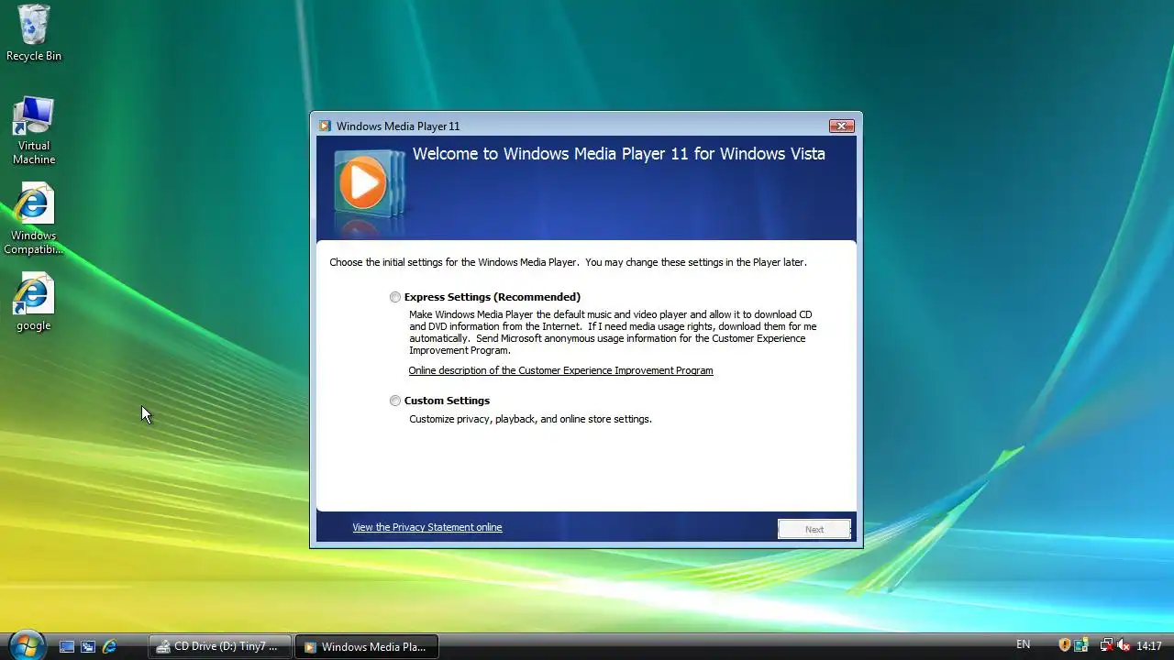Viewport: 1174px width, 660px height.
Task: Open the google desktop shortcut
Action: tap(34, 302)
